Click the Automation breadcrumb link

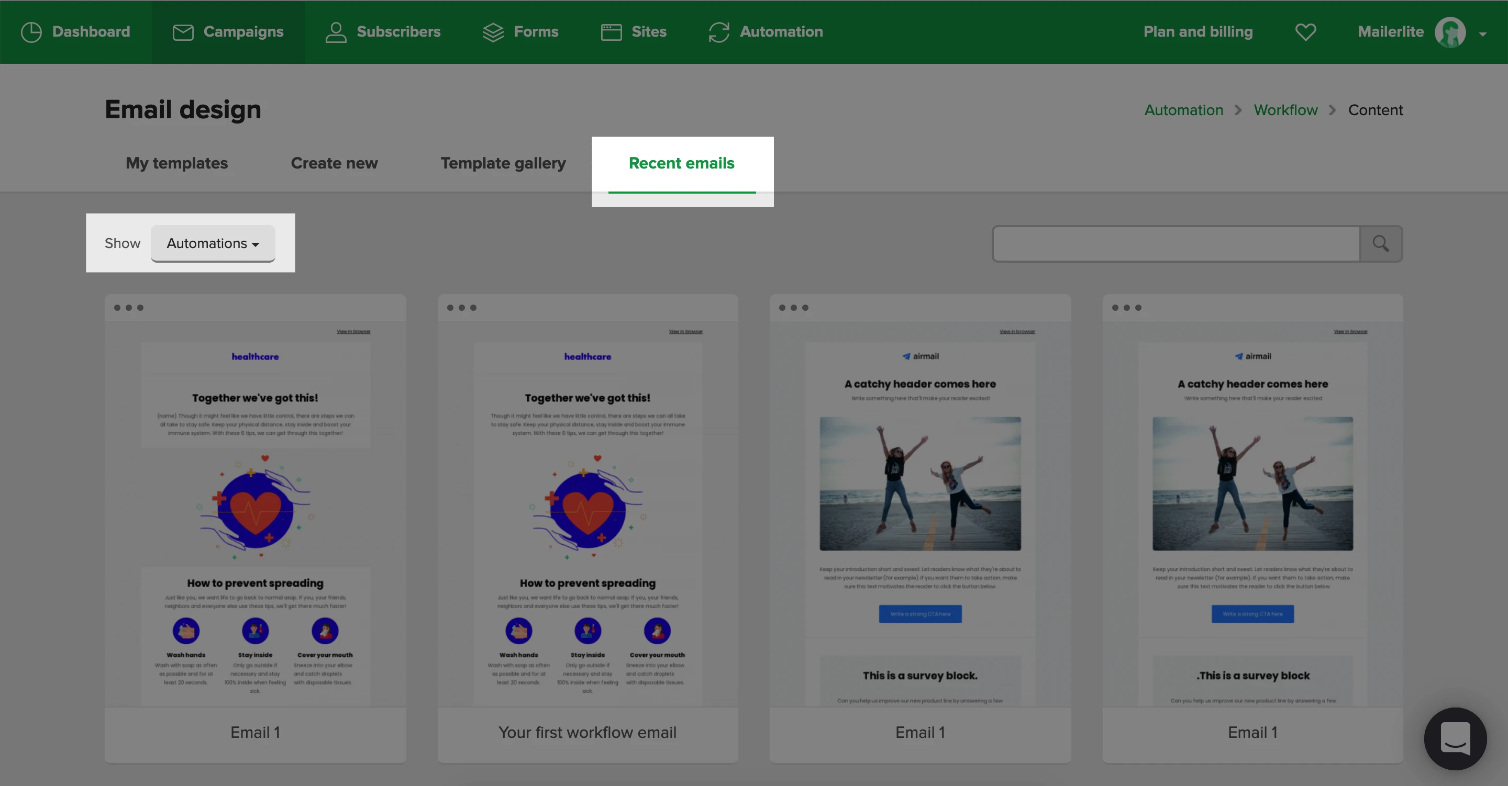pos(1183,110)
